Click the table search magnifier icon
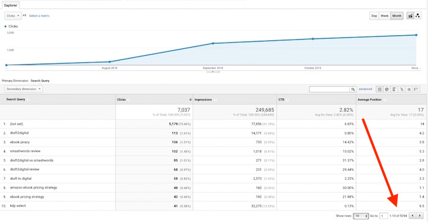428x222 pixels. click(x=353, y=89)
